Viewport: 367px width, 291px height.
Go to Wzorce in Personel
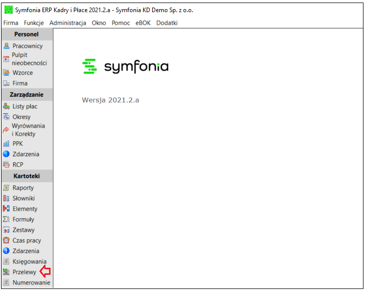tap(23, 73)
